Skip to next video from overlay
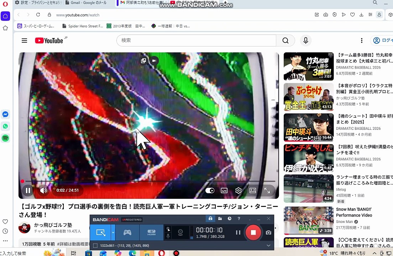Screen dimensions: 393x256 154,60
